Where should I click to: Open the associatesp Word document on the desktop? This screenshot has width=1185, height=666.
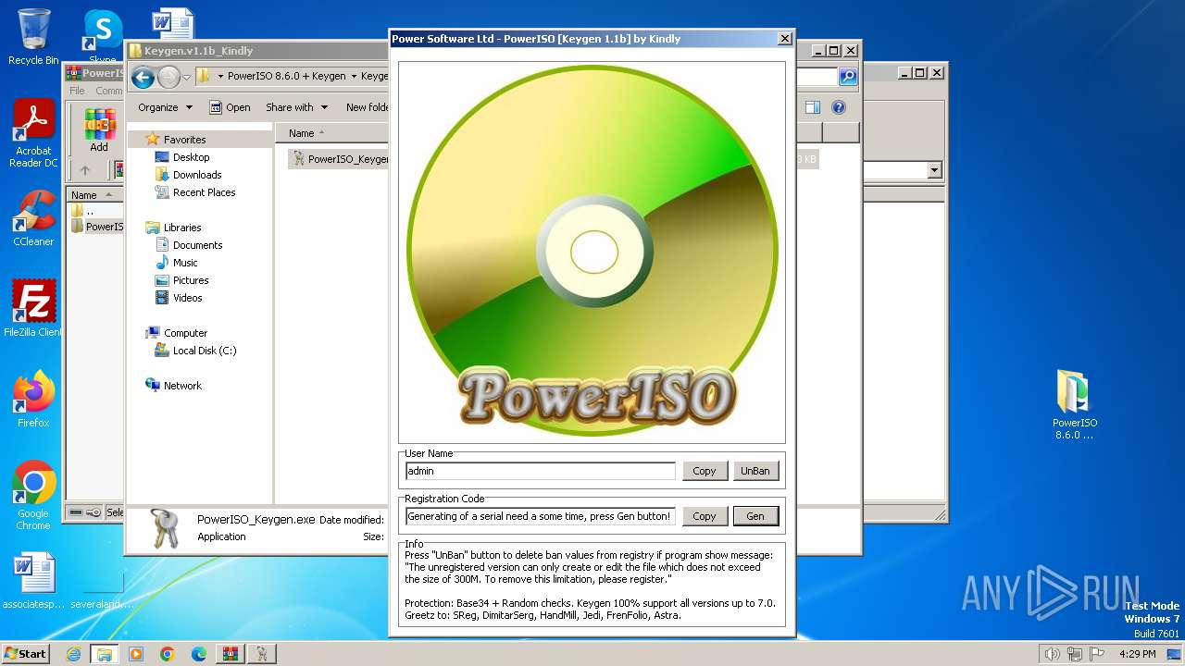click(33, 581)
